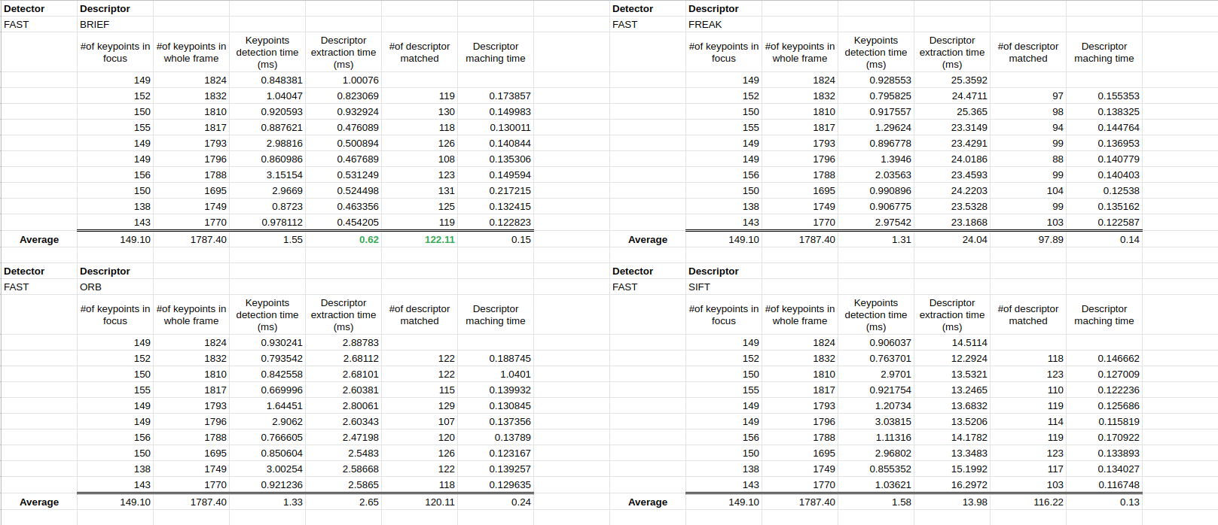Image resolution: width=1218 pixels, height=525 pixels.
Task: Select the 24.4711 extraction time cell
Action: 952,96
